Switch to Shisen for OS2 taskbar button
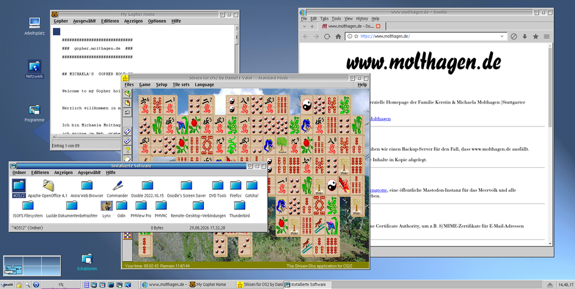Screen dimensions: 575x289 pyautogui.click(x=260, y=284)
